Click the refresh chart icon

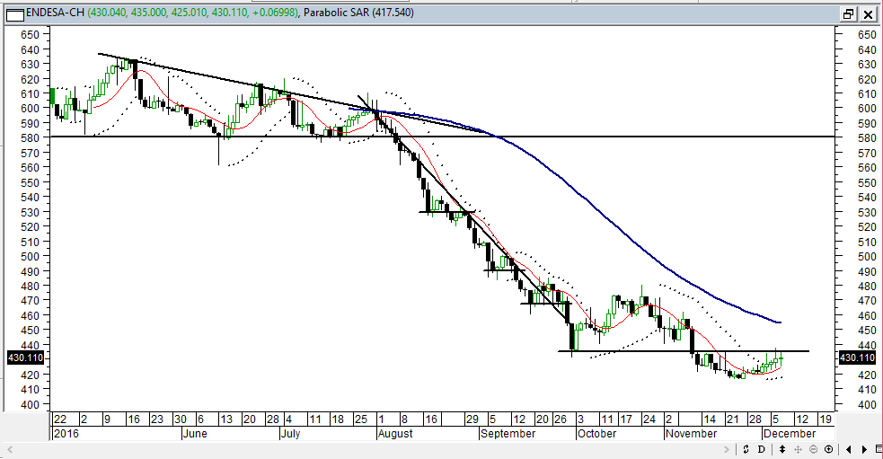[746, 449]
